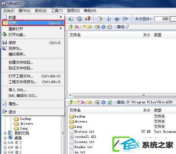176x154 pixels.
Task: Click the exit door toolbar icon
Action: (126, 19)
